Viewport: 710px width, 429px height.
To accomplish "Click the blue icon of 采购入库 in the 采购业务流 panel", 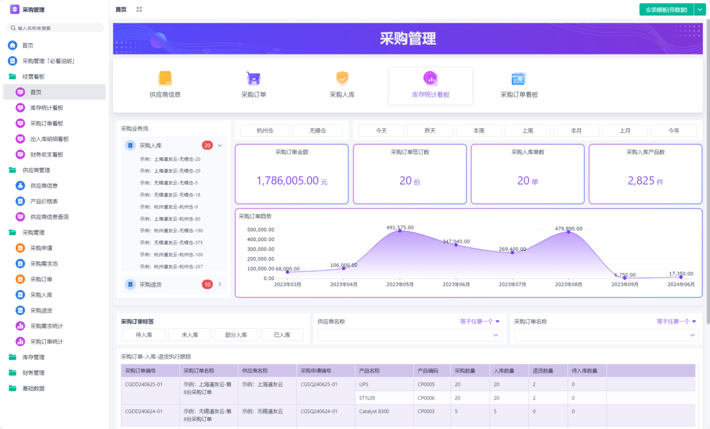I will (x=130, y=145).
